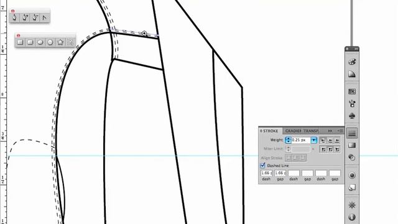This screenshot has height=224, width=398.
Task: Select the Polygon shape tool
Action: (50, 42)
